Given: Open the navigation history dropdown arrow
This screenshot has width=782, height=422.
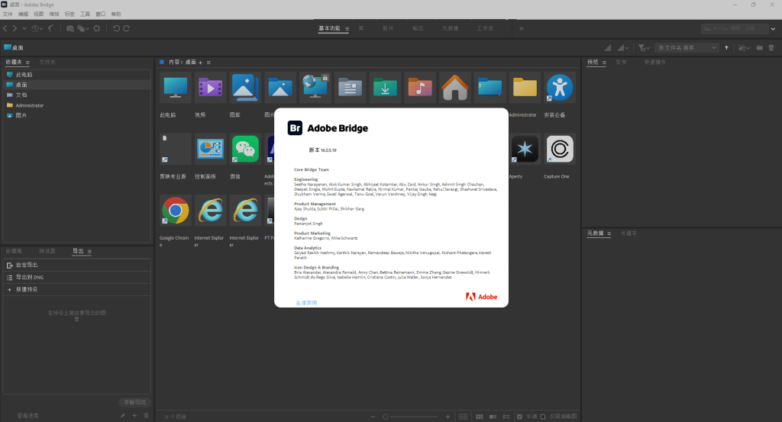Looking at the screenshot, I should pyautogui.click(x=24, y=28).
